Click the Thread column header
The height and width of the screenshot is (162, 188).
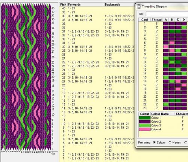(156, 20)
